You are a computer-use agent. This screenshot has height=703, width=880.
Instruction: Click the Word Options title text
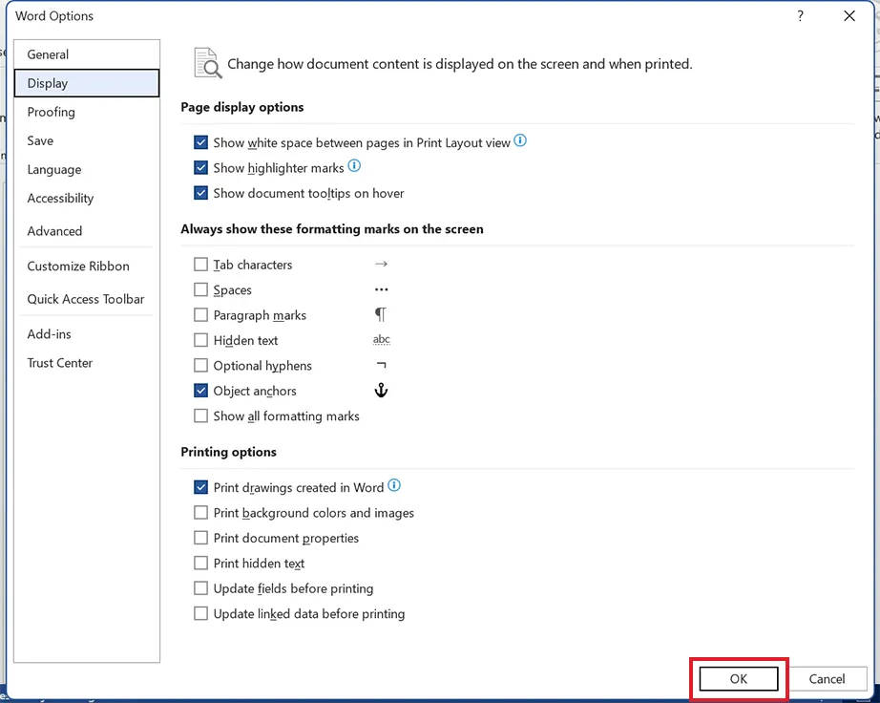point(54,15)
